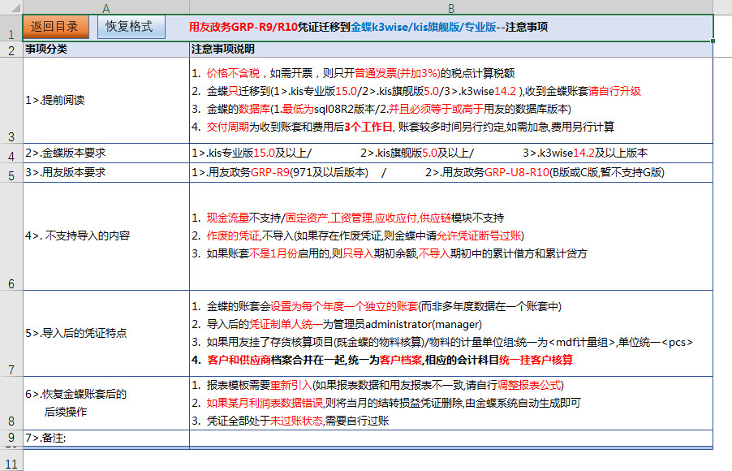Click row header 11

(x=11, y=463)
